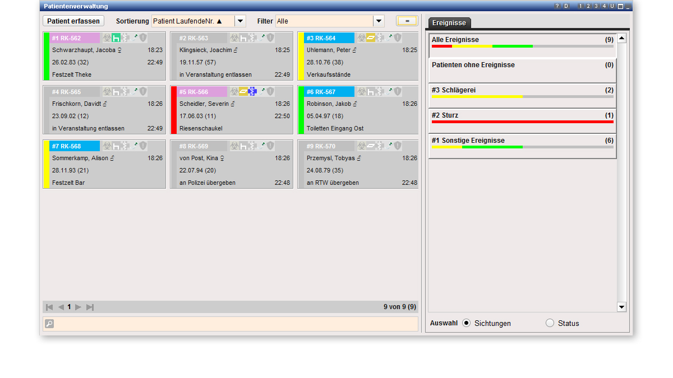Click syringe icon on card RK-562
673x378 pixels.
tap(135, 38)
